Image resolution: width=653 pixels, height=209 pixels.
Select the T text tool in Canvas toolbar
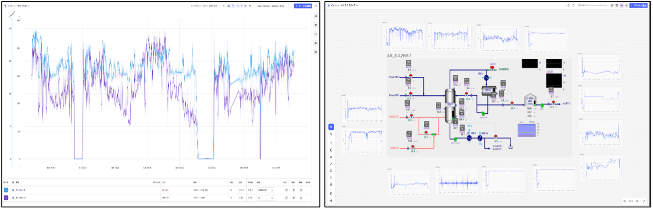[x=331, y=143]
